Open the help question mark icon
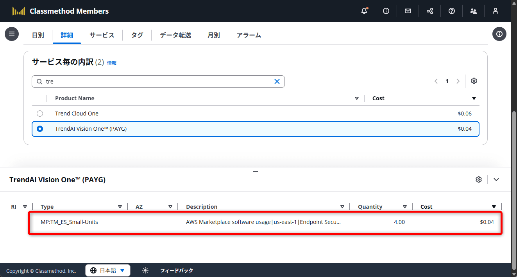The width and height of the screenshot is (517, 277). coord(452,11)
